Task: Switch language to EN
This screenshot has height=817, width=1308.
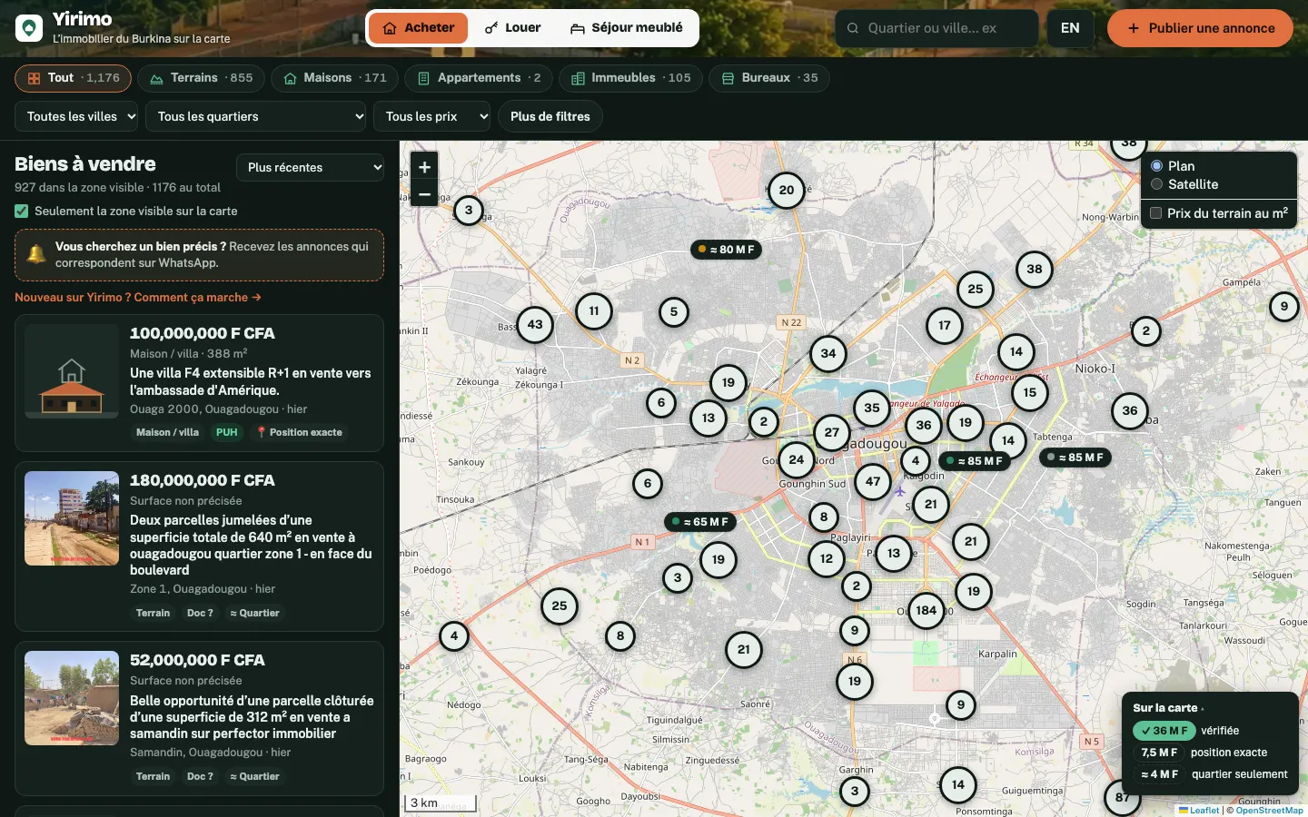Action: pos(1070,28)
